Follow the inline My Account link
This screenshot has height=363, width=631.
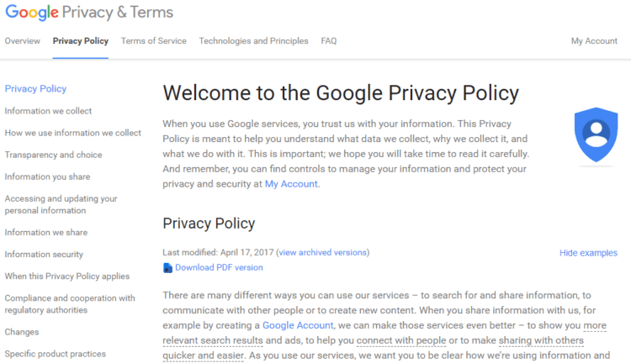[291, 184]
